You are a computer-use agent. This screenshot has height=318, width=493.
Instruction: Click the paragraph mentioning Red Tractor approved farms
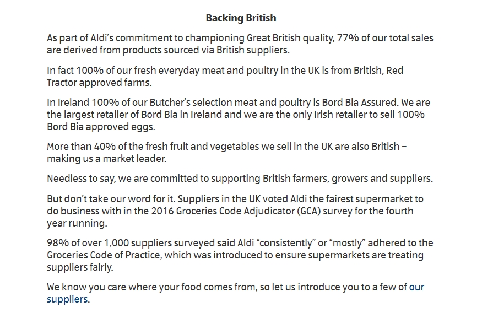point(225,77)
